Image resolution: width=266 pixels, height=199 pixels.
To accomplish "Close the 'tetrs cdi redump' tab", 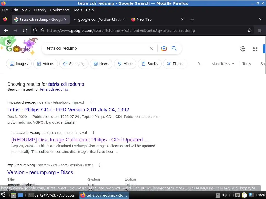I will pyautogui.click(x=65, y=19).
